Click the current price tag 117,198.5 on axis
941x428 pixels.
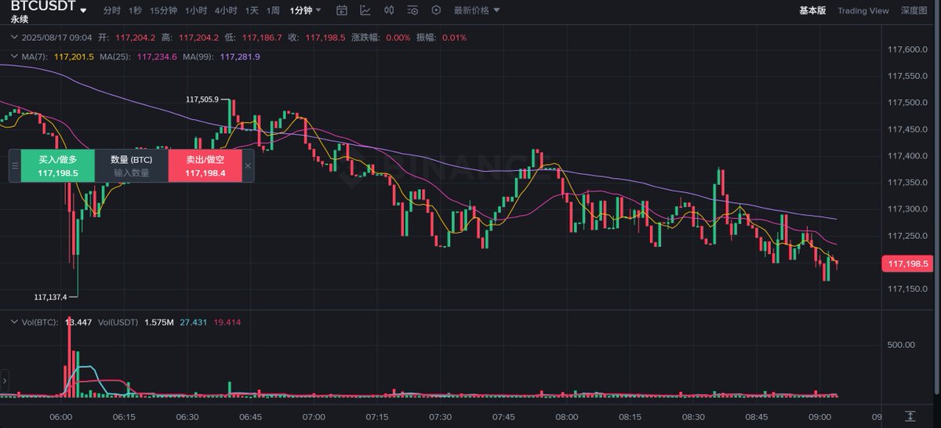pos(907,264)
